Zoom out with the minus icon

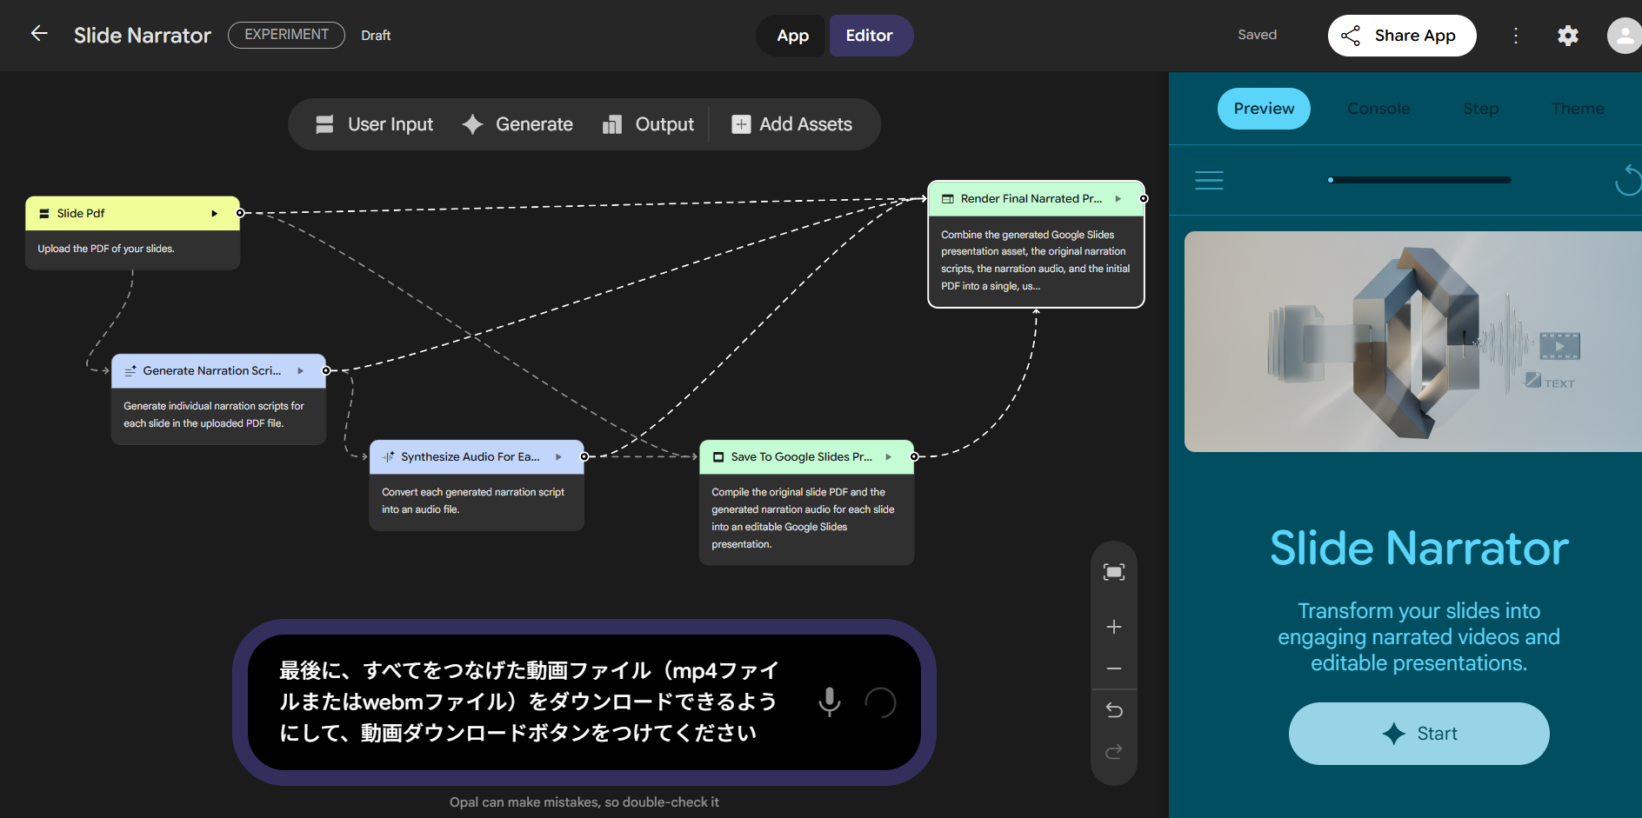pyautogui.click(x=1113, y=668)
